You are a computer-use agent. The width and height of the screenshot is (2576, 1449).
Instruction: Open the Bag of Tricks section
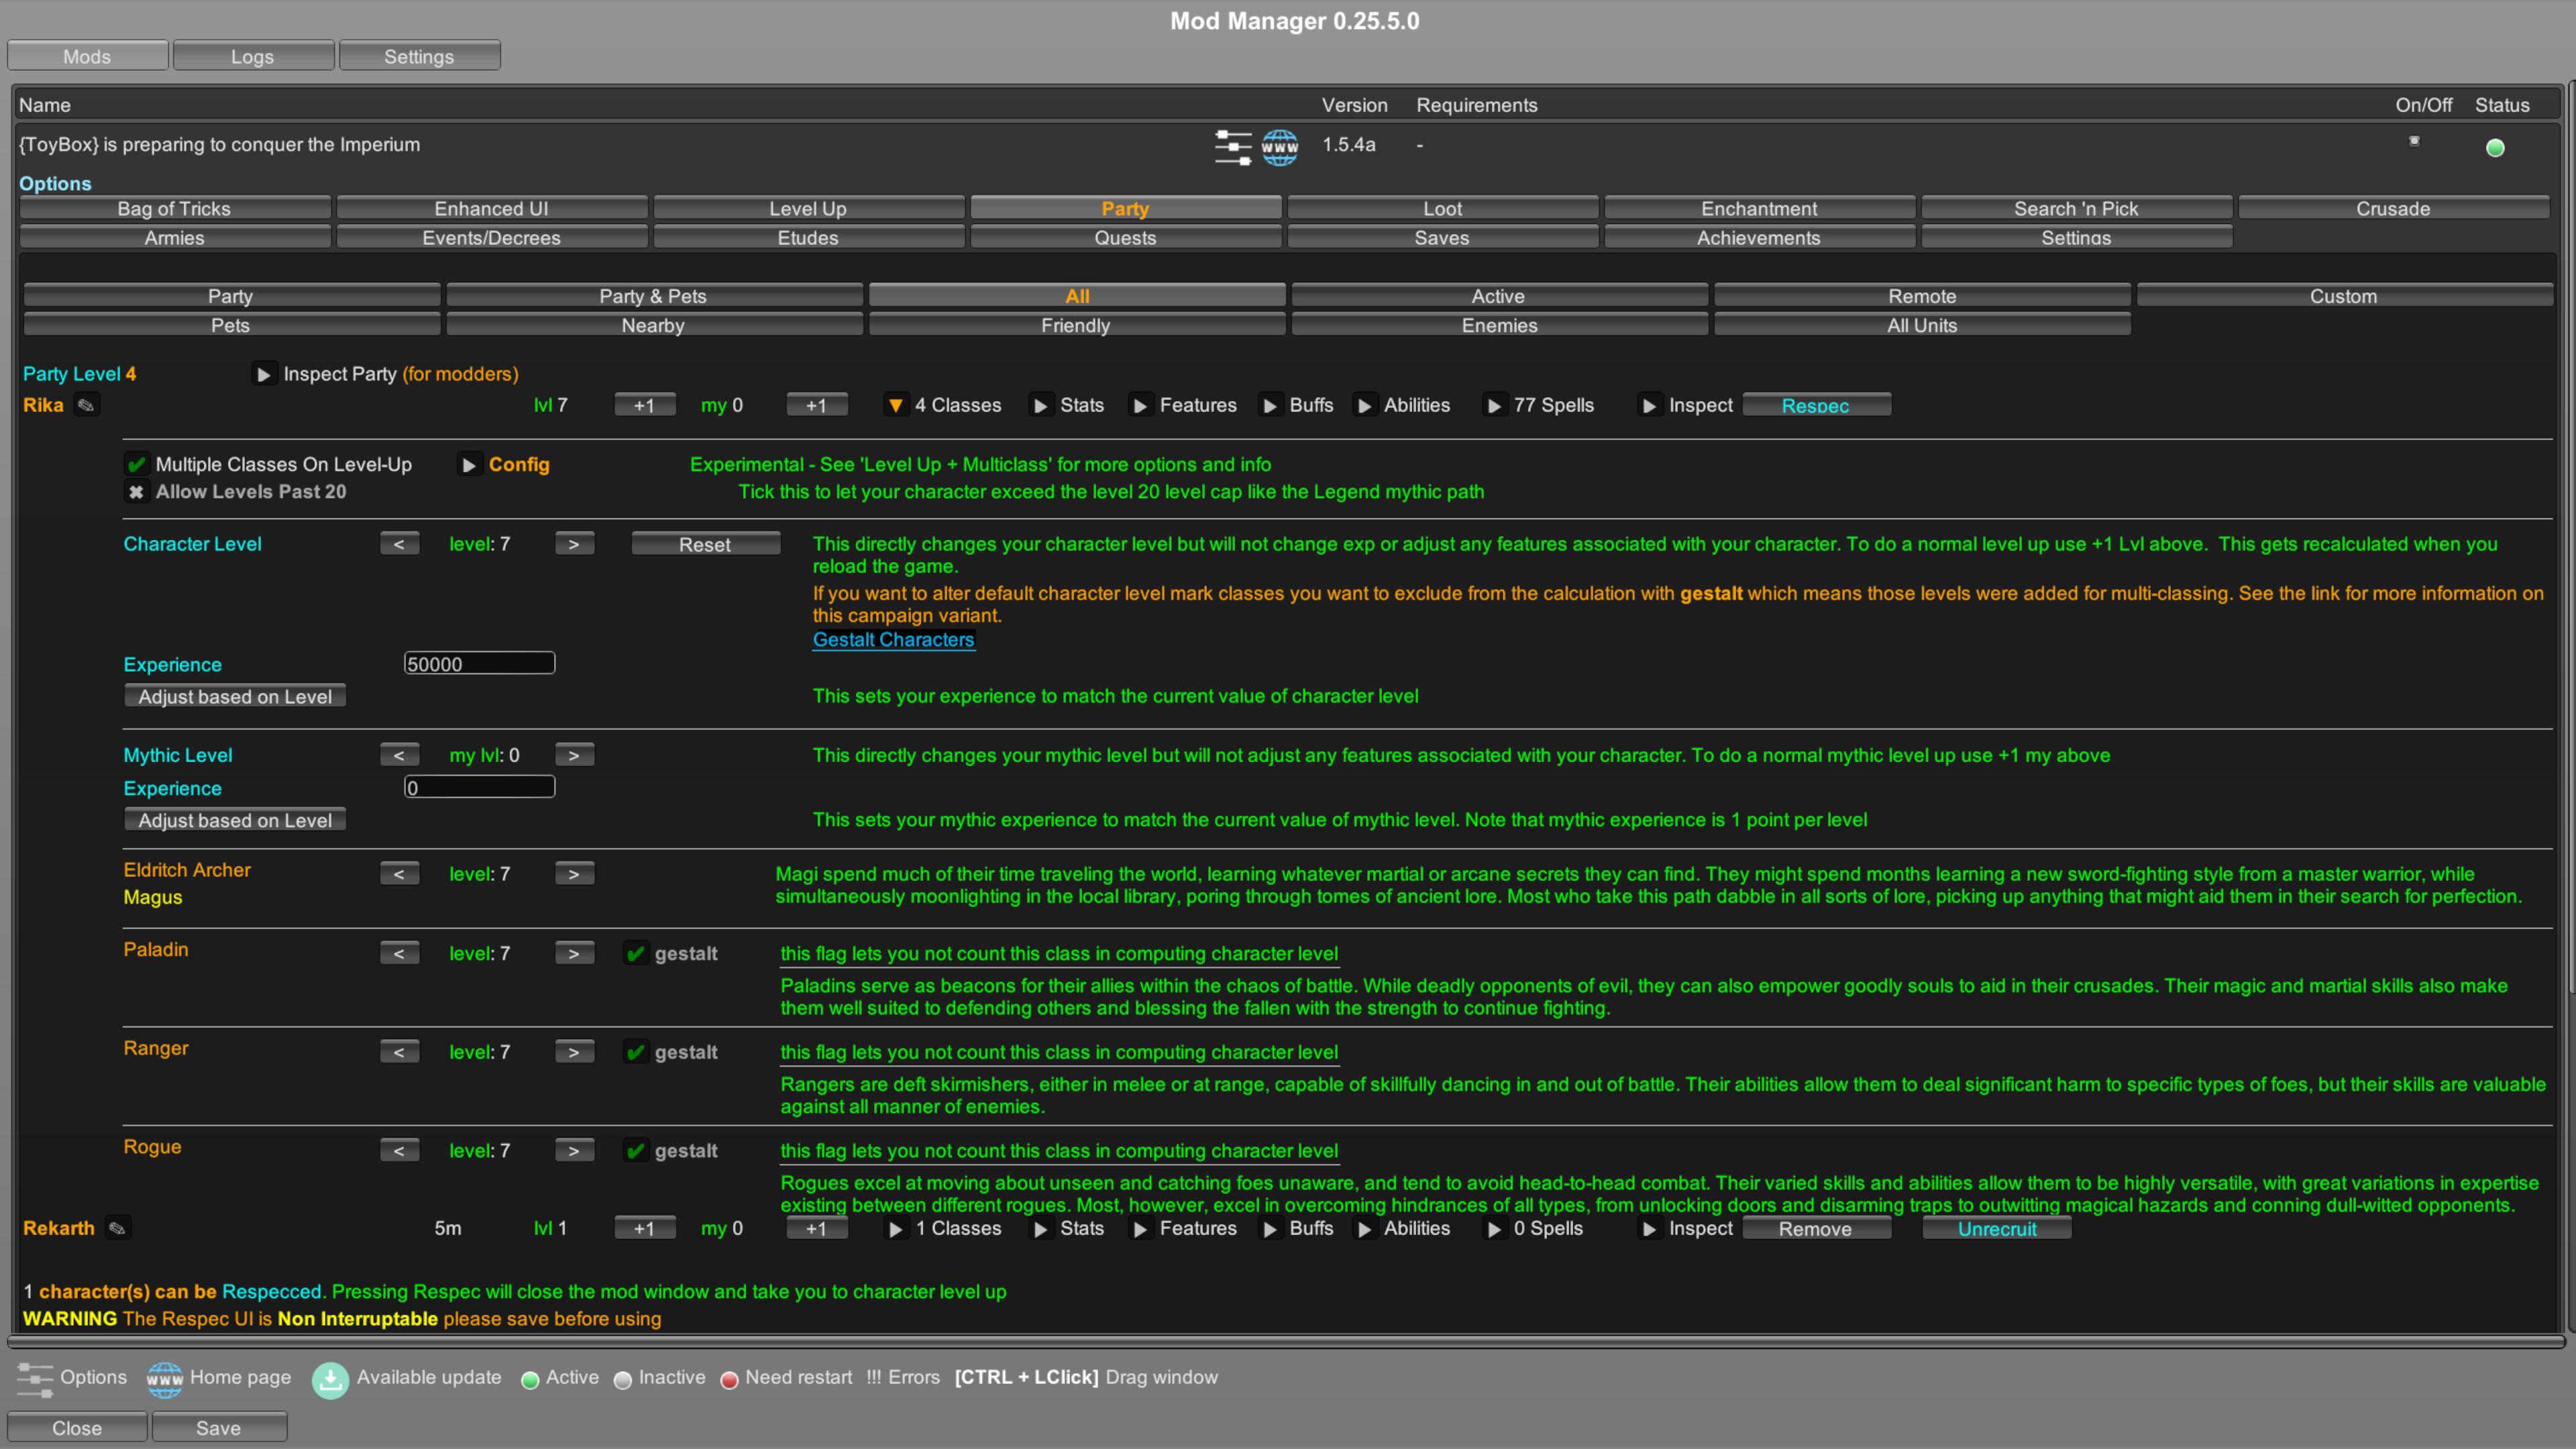click(174, 208)
